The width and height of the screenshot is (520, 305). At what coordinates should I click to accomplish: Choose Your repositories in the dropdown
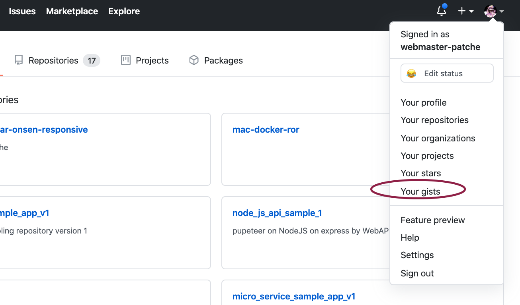(x=434, y=120)
